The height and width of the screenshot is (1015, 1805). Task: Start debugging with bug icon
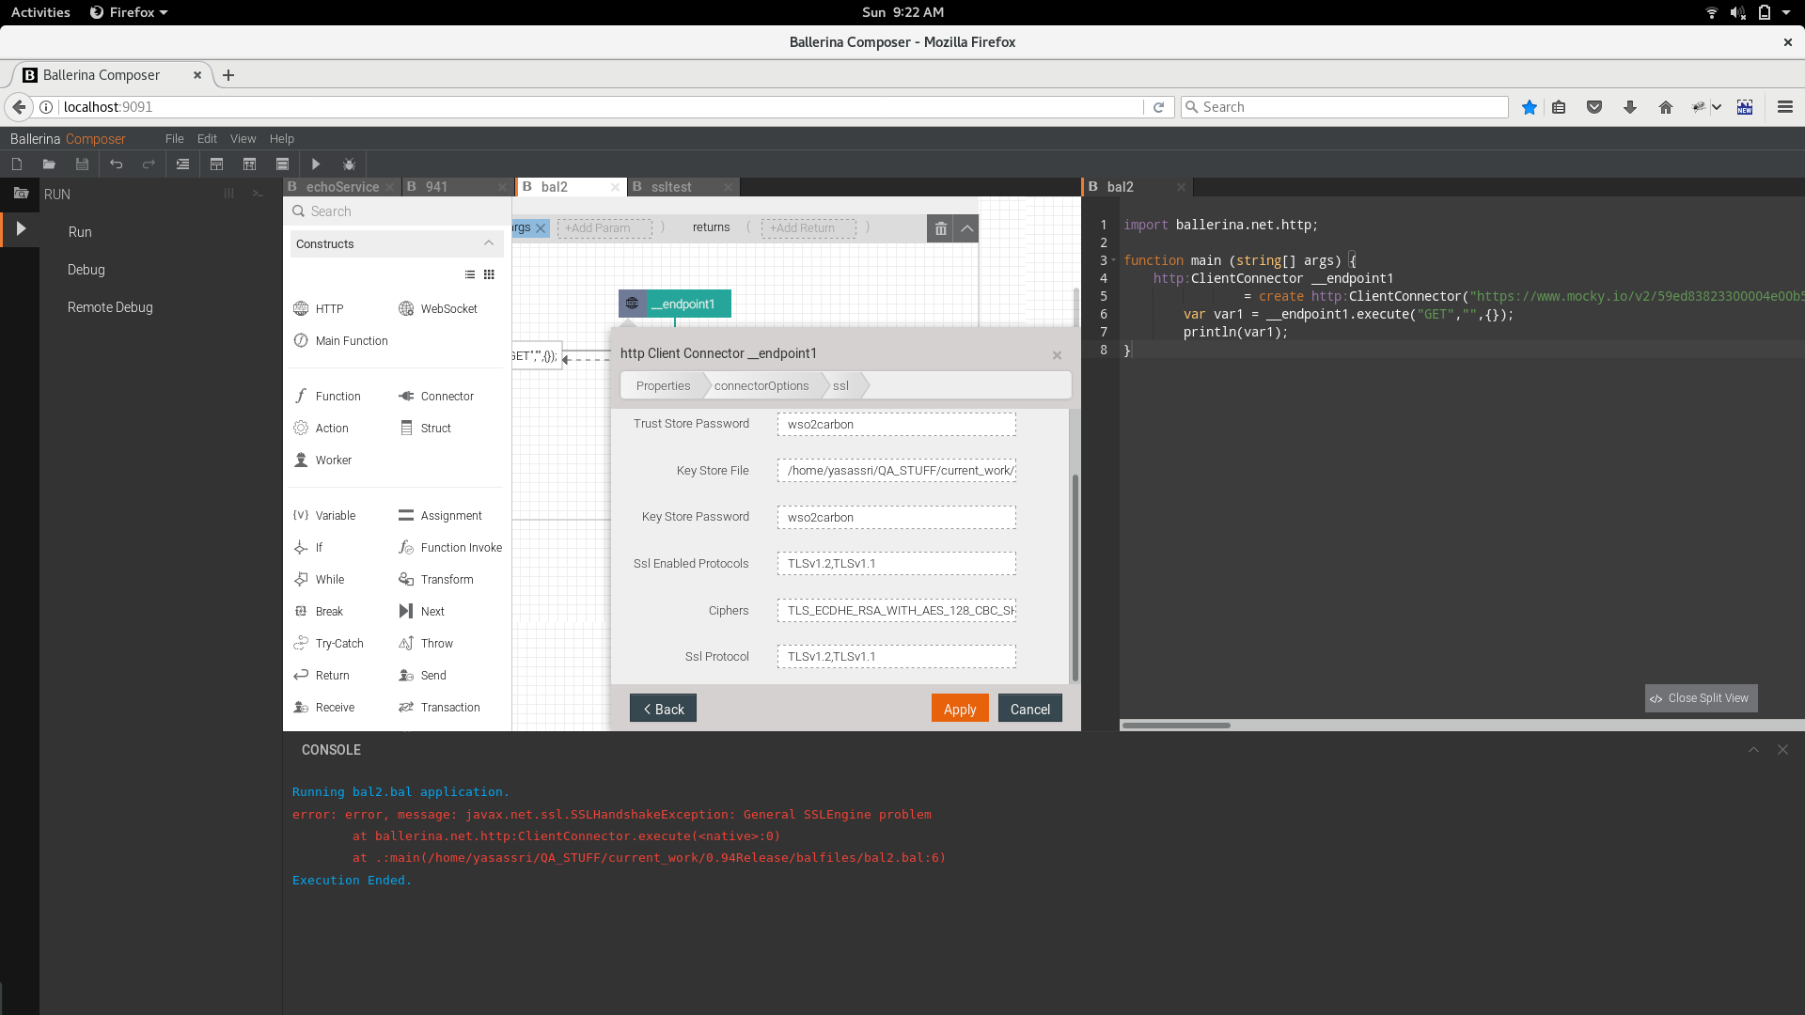pyautogui.click(x=349, y=164)
